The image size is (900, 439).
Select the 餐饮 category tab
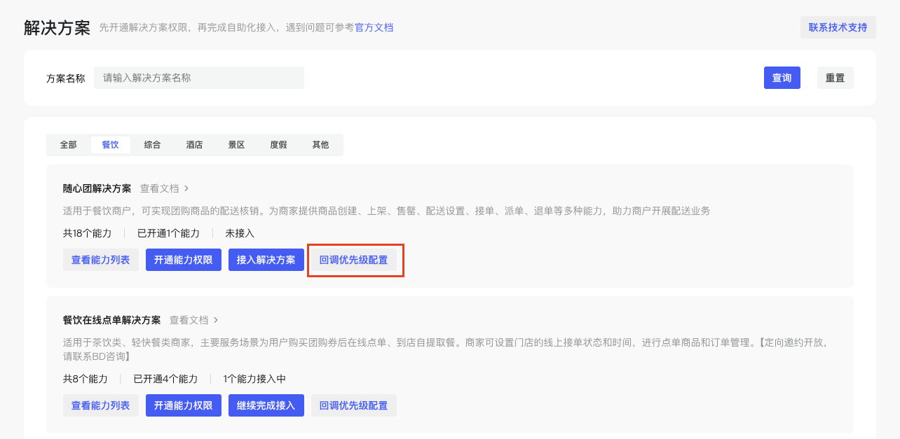[110, 145]
